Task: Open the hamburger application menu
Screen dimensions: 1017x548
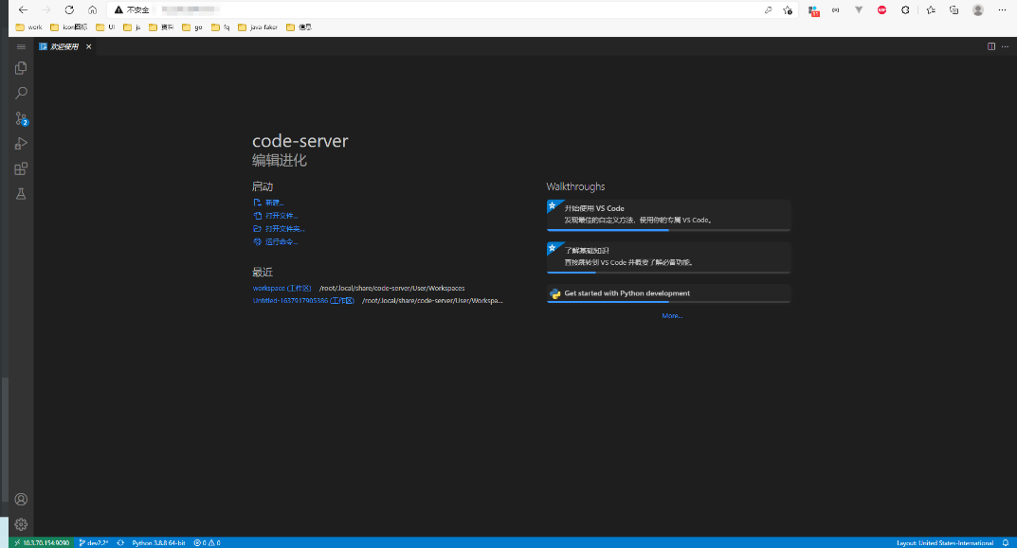Action: pyautogui.click(x=21, y=46)
